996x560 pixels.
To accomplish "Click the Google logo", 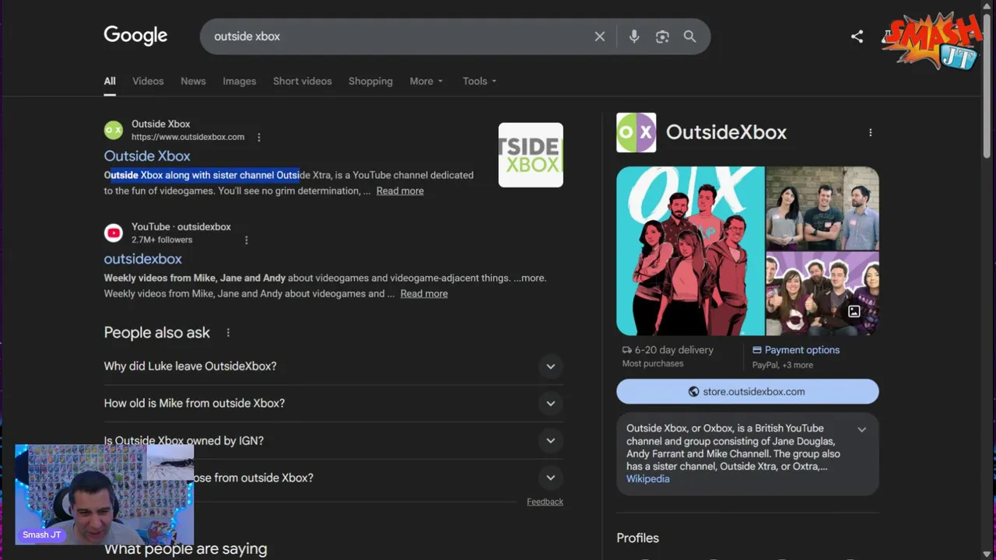I will pos(135,36).
